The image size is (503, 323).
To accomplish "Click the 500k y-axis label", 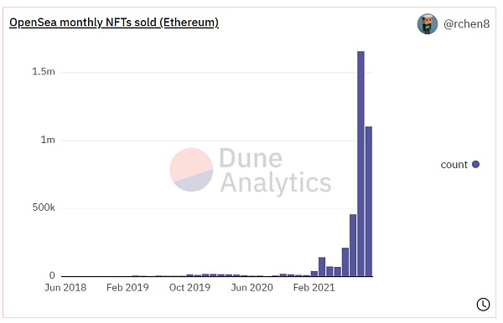I will coord(44,208).
